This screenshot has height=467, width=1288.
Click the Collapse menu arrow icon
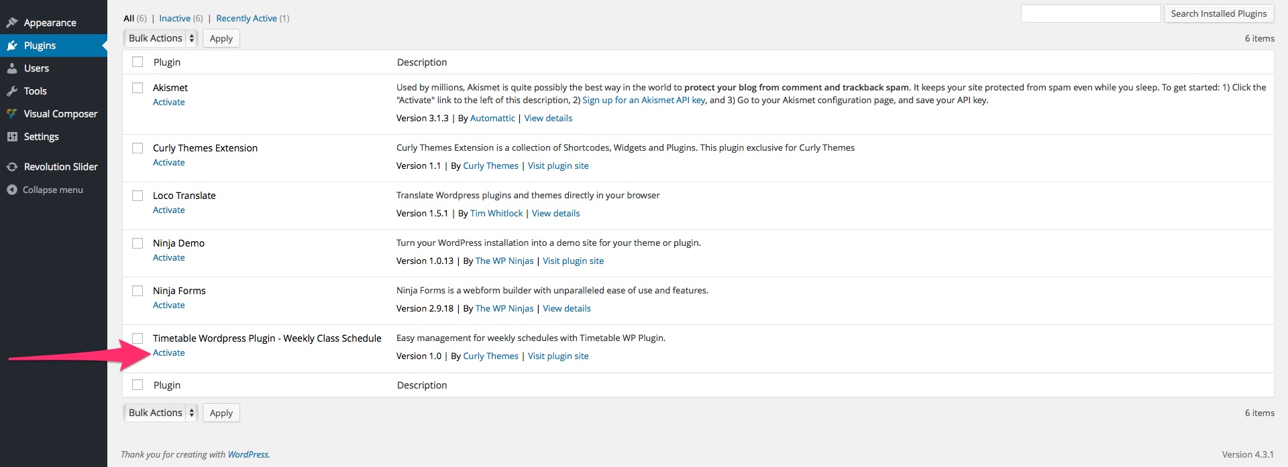click(x=11, y=190)
